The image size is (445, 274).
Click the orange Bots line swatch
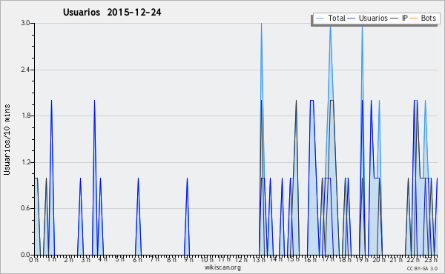click(414, 19)
